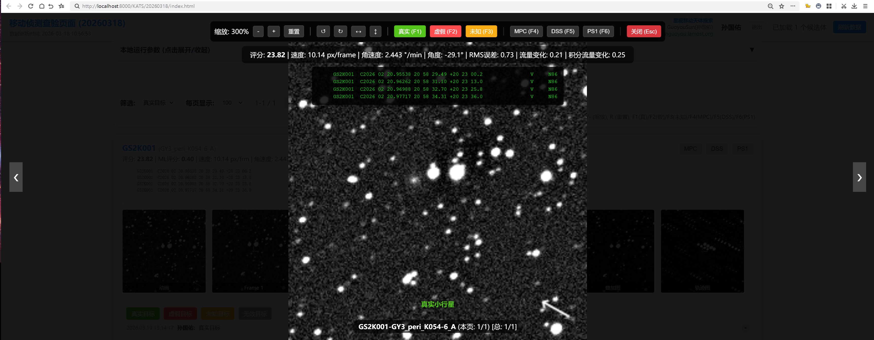Mark candidate as 真实 (F1)
This screenshot has width=874, height=340.
409,31
